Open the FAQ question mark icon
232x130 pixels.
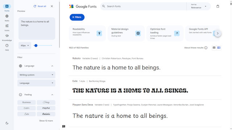coord(7,45)
